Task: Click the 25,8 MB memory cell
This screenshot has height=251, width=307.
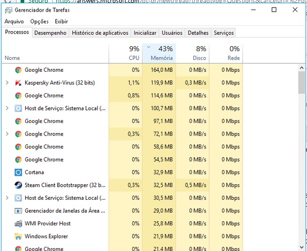Action: click(x=159, y=223)
